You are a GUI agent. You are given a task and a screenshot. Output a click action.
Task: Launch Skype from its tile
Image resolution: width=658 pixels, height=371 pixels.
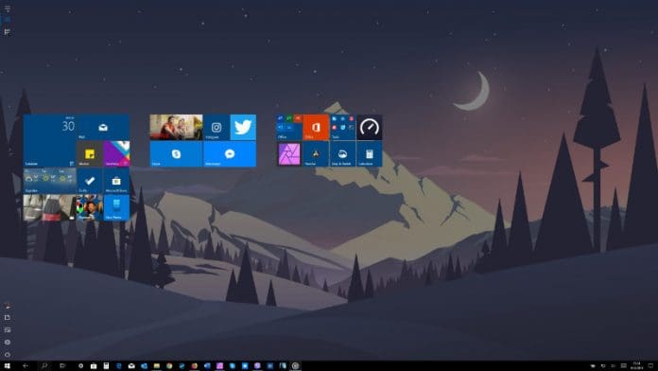pos(176,153)
